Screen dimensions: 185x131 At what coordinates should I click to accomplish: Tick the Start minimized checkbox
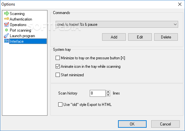[58, 75]
